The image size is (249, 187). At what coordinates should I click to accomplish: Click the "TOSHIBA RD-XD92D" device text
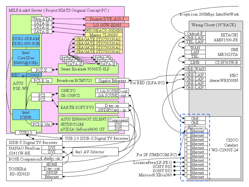20,171
